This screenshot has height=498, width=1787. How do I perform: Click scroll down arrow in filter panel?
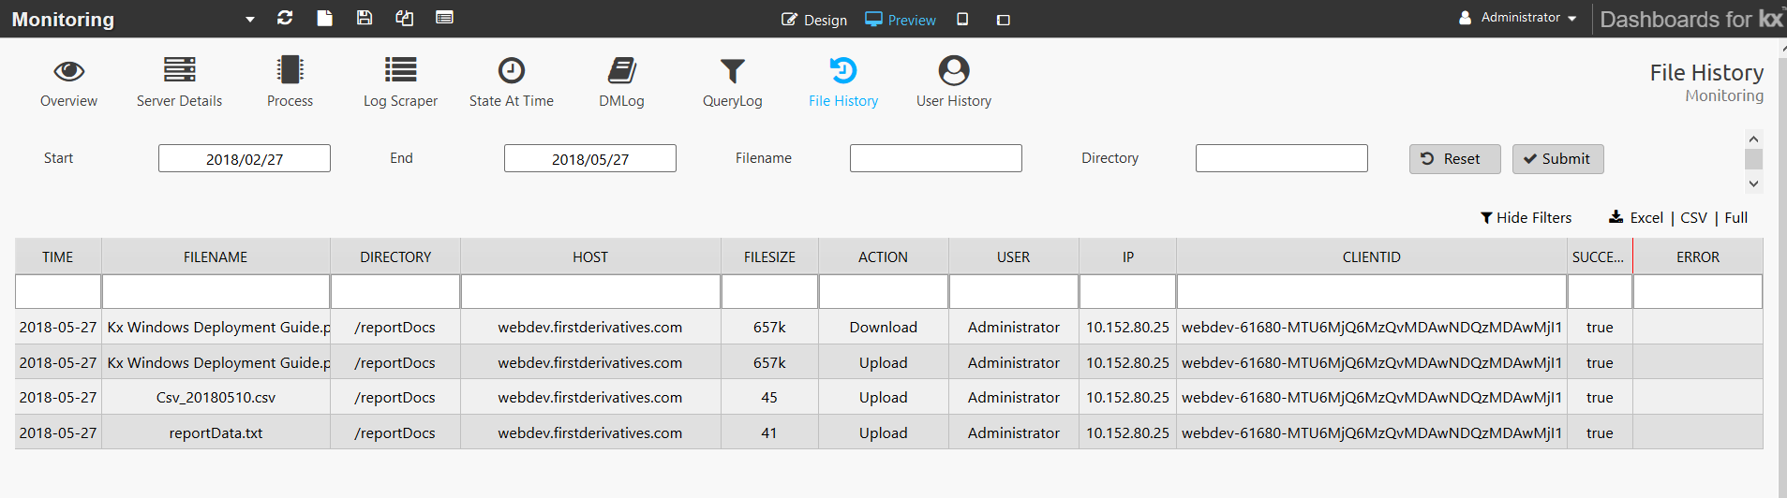(1753, 184)
